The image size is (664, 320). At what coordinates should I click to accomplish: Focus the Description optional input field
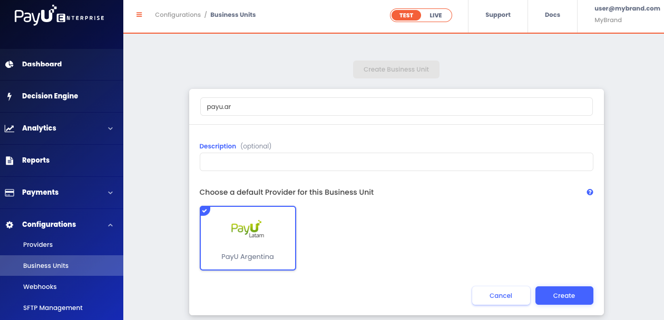click(396, 162)
